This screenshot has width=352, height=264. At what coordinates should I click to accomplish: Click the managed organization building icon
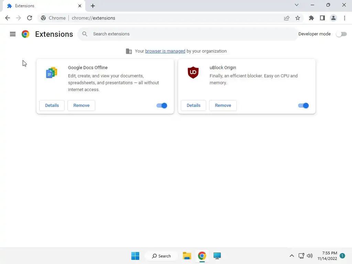[129, 51]
